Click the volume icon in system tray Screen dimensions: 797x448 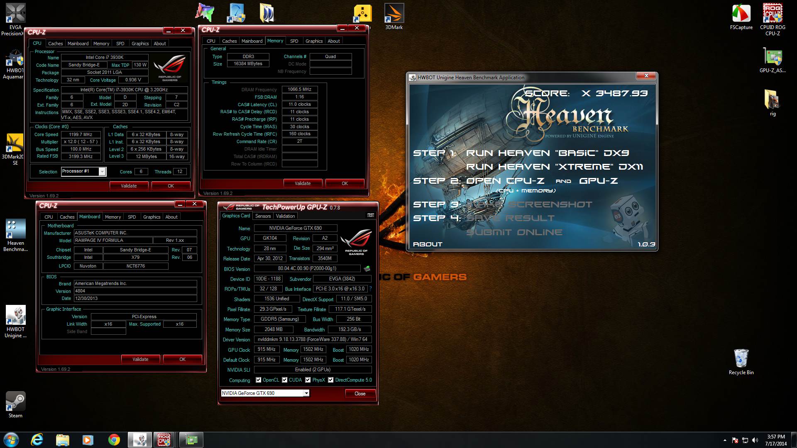(755, 440)
